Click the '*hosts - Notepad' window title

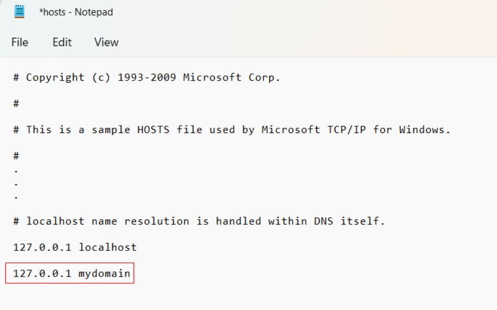(76, 12)
